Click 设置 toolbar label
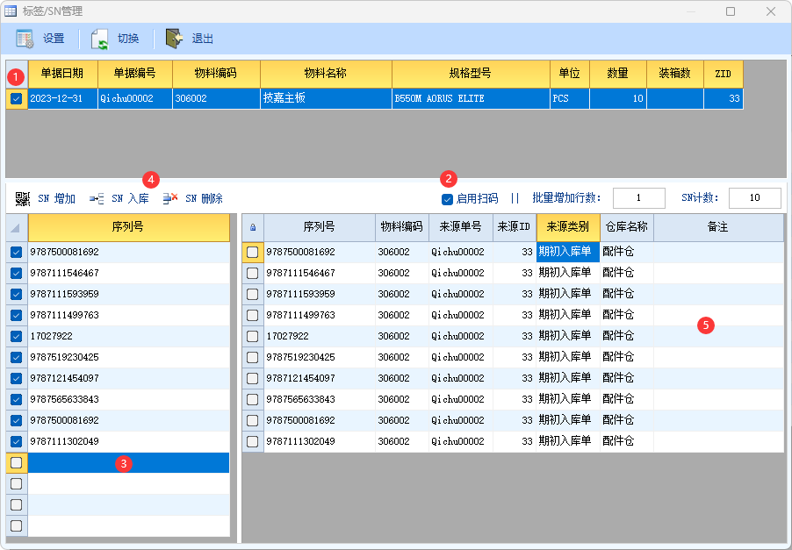The height and width of the screenshot is (550, 792). tap(54, 39)
